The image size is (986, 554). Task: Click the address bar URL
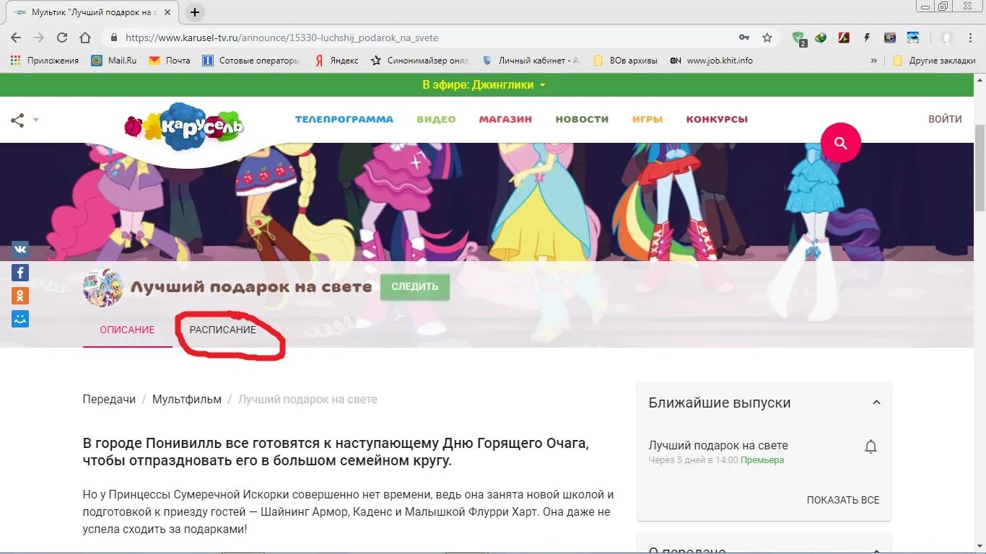(282, 38)
